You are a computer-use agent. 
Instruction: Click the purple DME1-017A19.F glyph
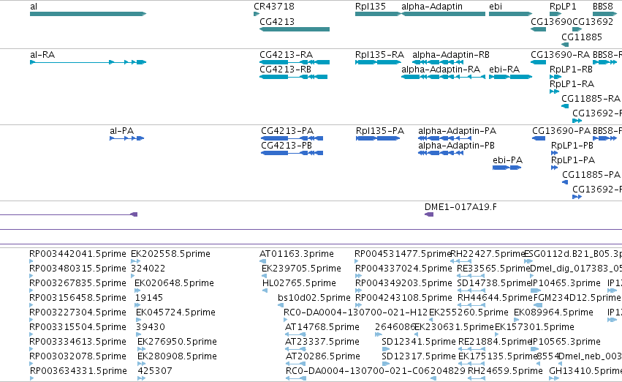429,214
